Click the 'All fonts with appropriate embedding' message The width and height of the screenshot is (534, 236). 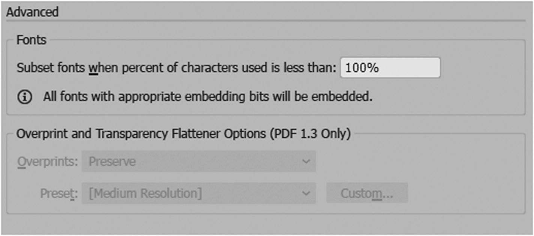pyautogui.click(x=208, y=97)
